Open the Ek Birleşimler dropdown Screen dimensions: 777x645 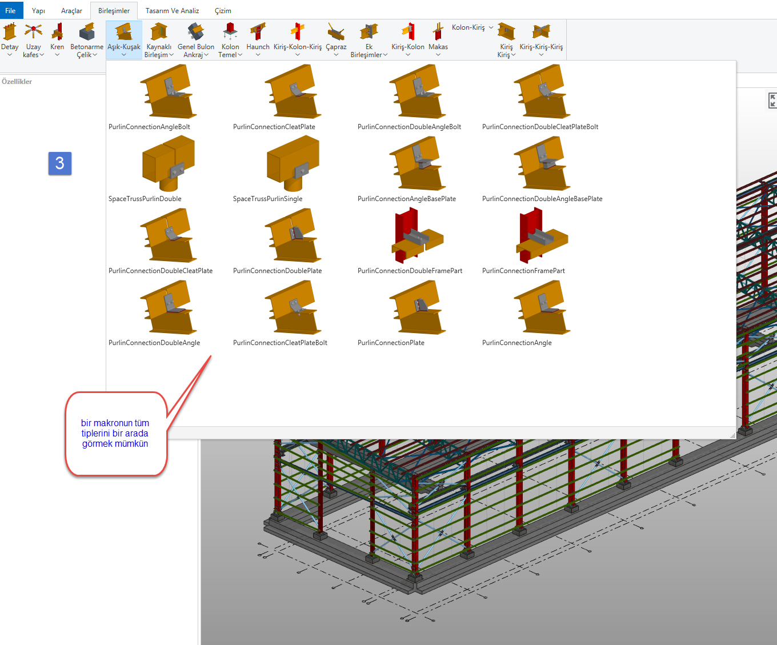(369, 39)
